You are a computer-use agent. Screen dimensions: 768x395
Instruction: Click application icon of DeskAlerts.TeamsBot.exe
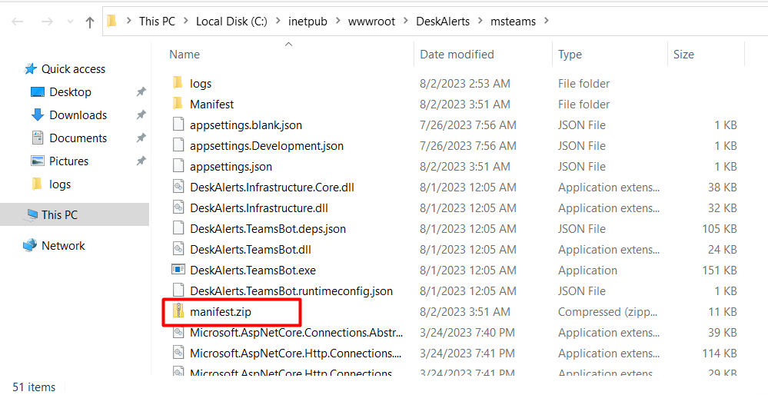(x=178, y=271)
